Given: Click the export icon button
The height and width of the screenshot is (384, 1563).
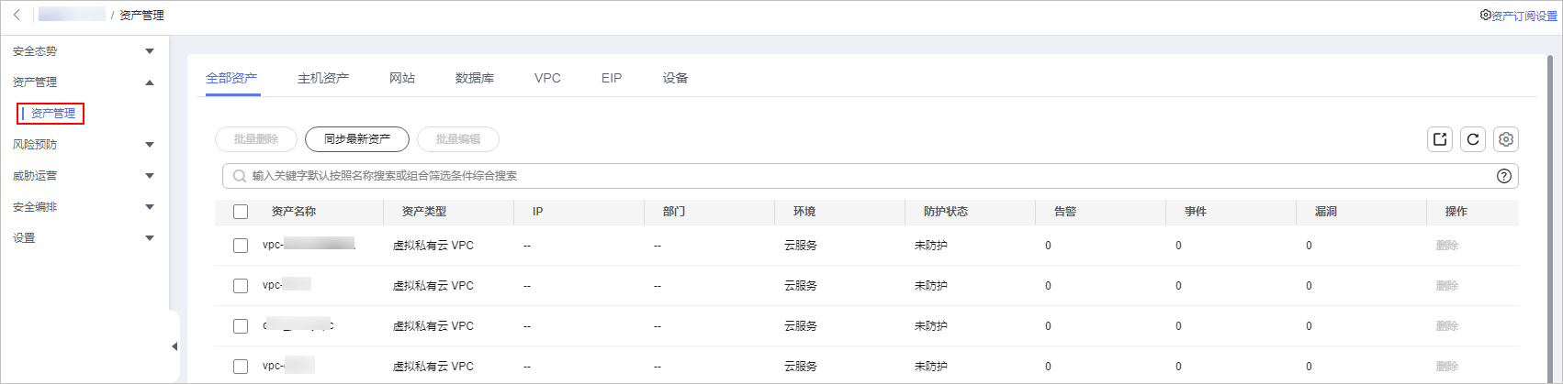Looking at the screenshot, I should (1440, 139).
